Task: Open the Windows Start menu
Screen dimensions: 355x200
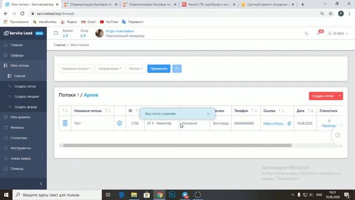Action: tap(6, 195)
